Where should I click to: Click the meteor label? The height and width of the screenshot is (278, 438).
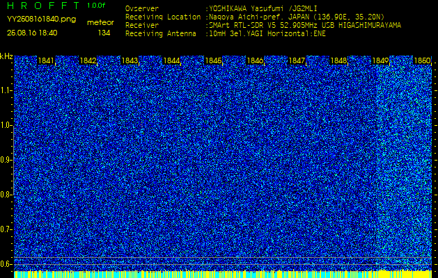pos(100,22)
